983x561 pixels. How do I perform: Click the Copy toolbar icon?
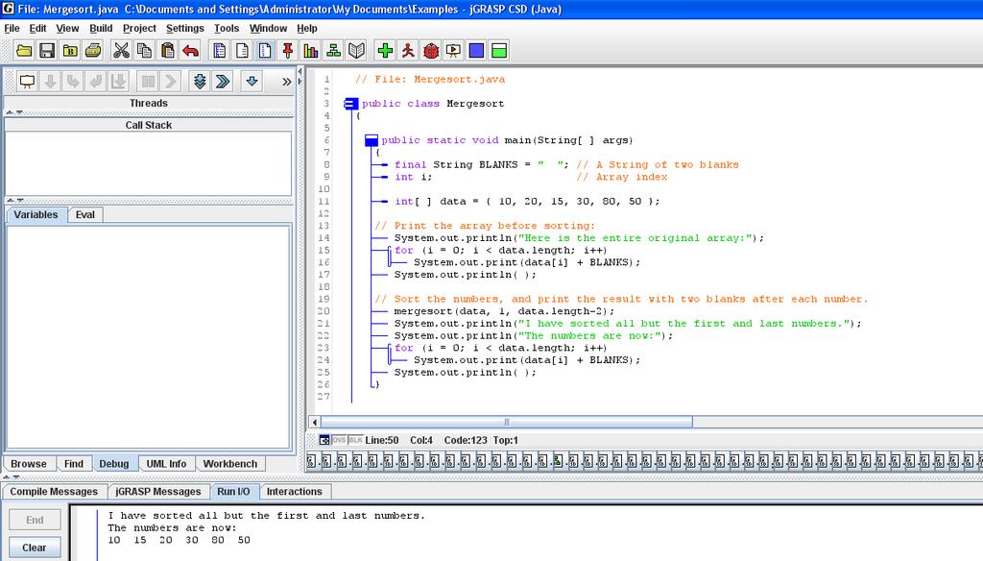point(144,50)
